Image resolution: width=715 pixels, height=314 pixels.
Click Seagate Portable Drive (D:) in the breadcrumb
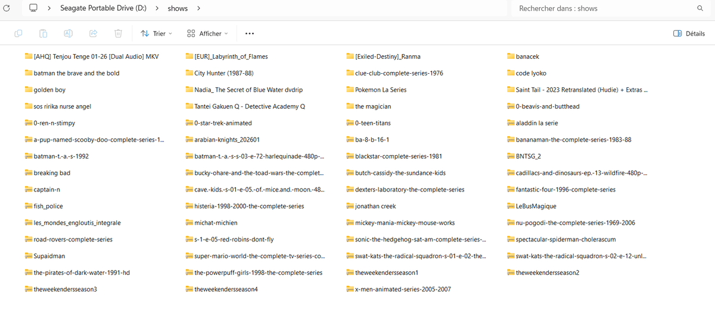(x=102, y=8)
